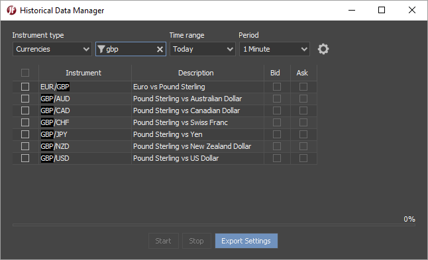Clear the gbp filter with the X icon
This screenshot has height=260, width=428.
[x=160, y=50]
